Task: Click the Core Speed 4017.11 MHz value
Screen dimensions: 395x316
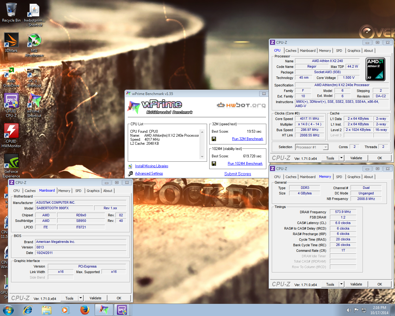Action: pyautogui.click(x=310, y=118)
